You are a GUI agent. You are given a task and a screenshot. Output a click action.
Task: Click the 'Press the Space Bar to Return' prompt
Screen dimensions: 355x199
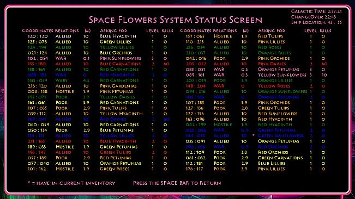[177, 183]
